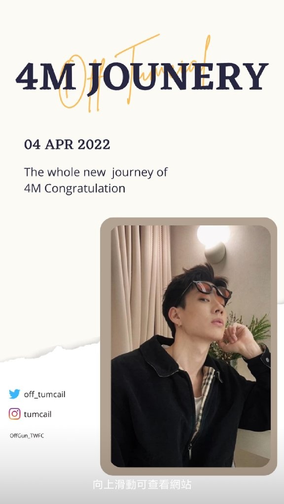
Task: Click the Twitter bird icon
Action: [14, 394]
